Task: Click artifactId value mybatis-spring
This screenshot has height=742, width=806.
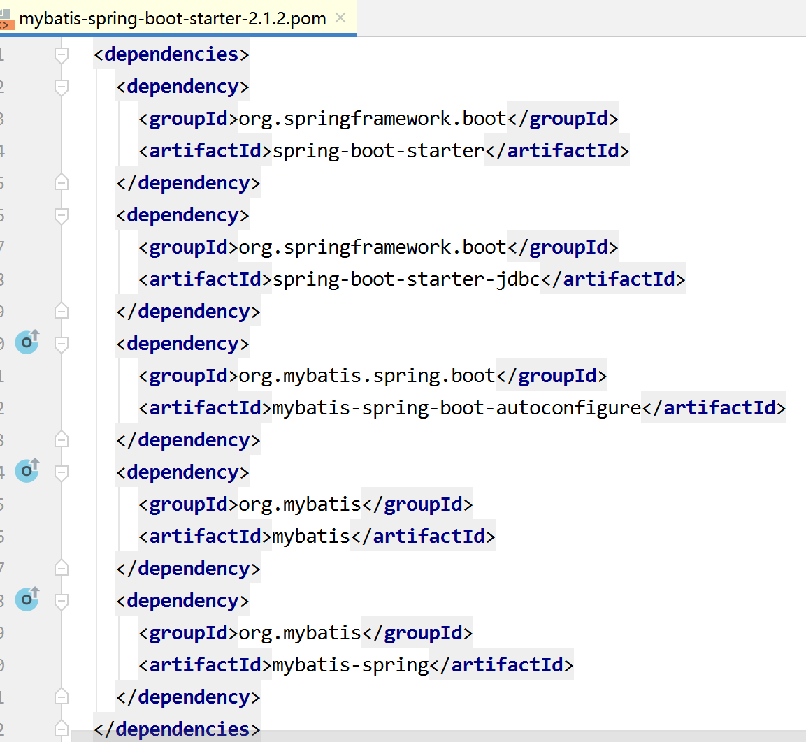Action: 350,665
